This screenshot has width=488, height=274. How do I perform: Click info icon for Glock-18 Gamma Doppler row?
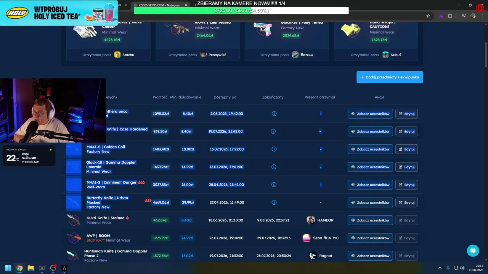(x=274, y=167)
